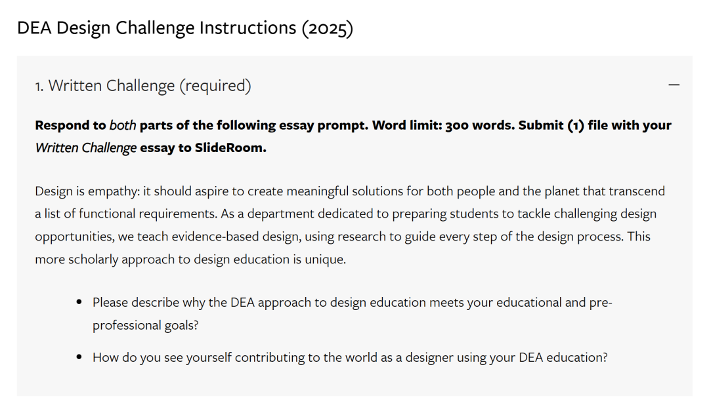The width and height of the screenshot is (709, 407).
Task: Click the 'Word limit: 300 words.' text
Action: (x=443, y=125)
